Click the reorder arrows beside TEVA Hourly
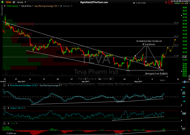The height and width of the screenshot is (135, 190). (x=5, y=6)
